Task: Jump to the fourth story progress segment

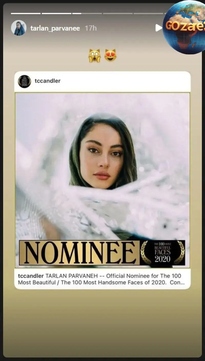Action: (118, 13)
